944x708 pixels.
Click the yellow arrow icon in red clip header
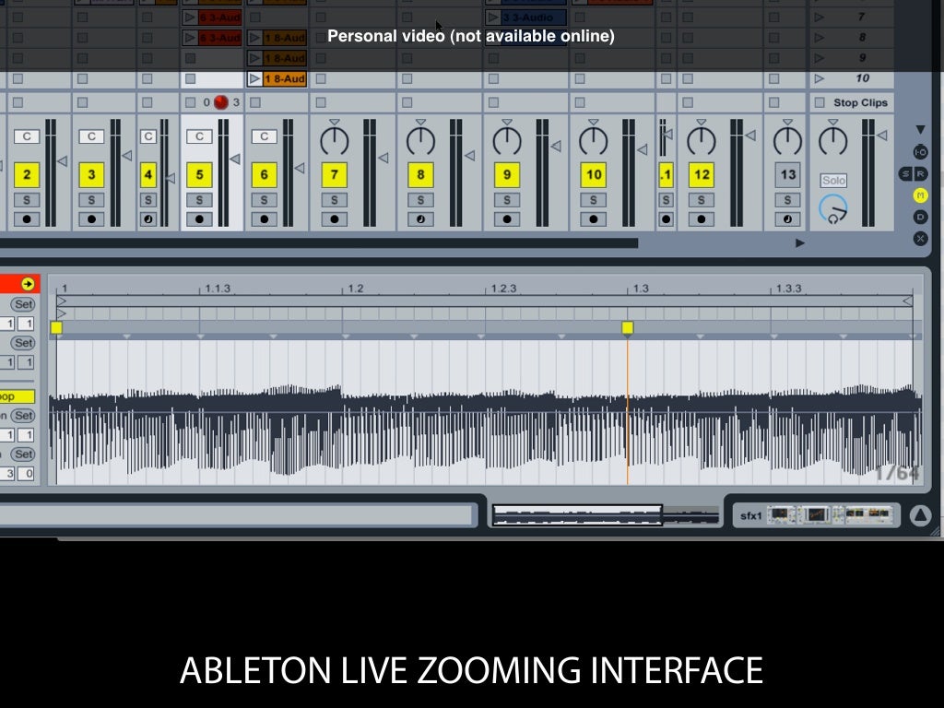coord(28,284)
